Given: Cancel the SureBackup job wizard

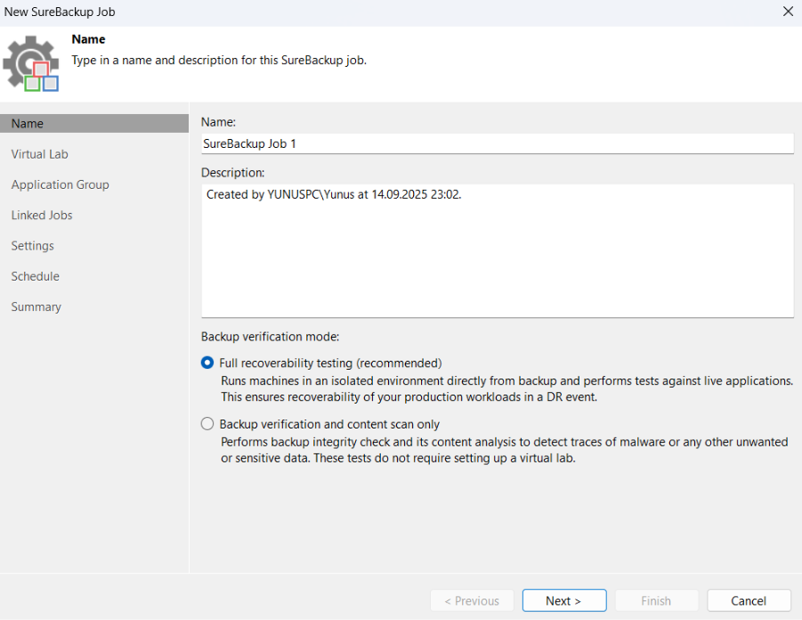Looking at the screenshot, I should tap(749, 600).
